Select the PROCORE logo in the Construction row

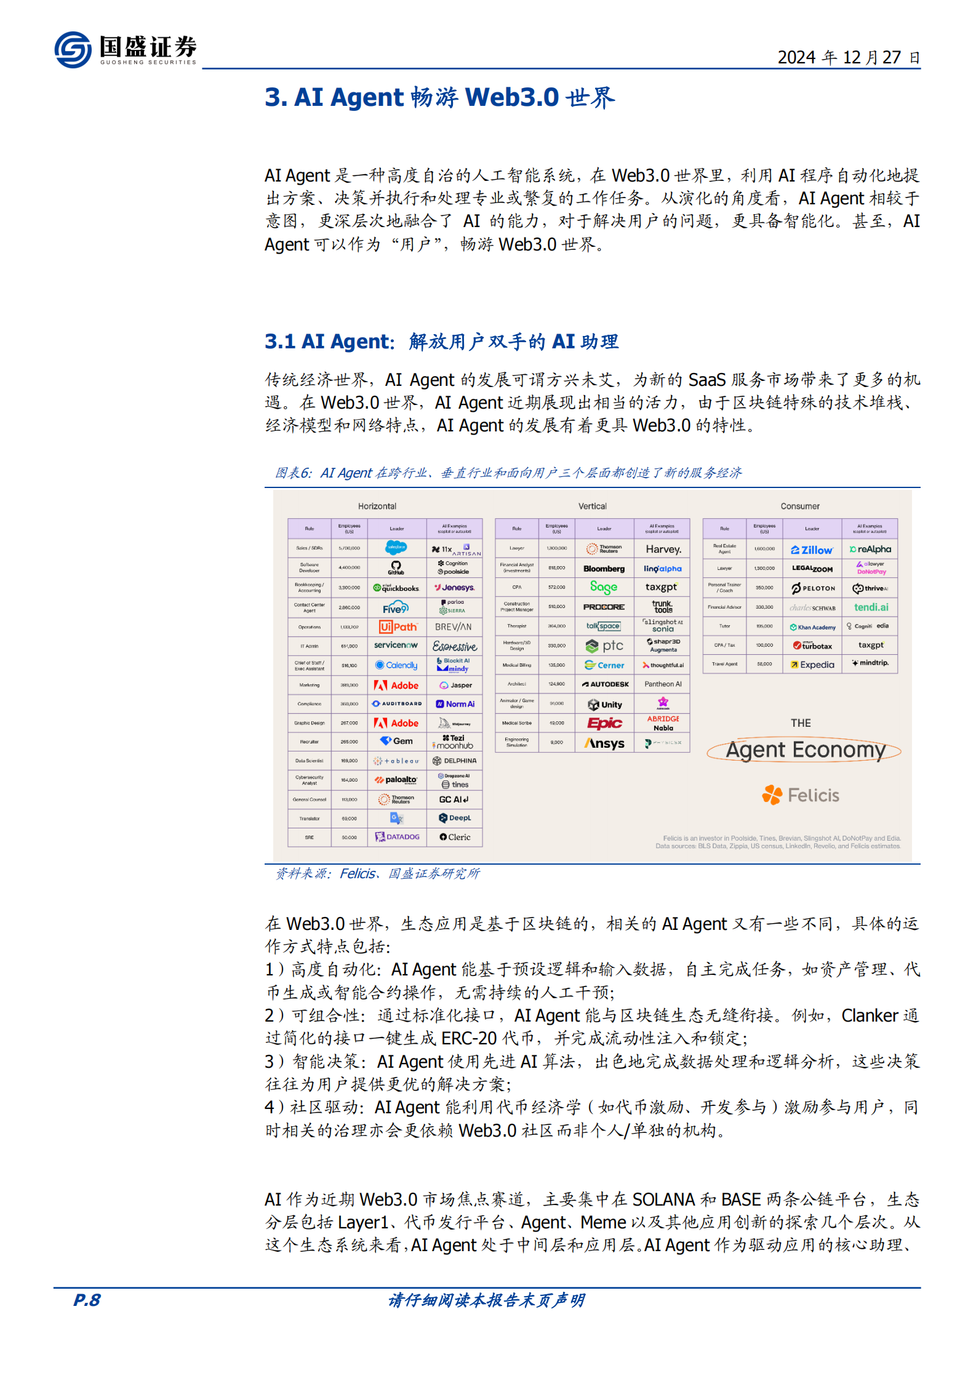[x=604, y=607]
